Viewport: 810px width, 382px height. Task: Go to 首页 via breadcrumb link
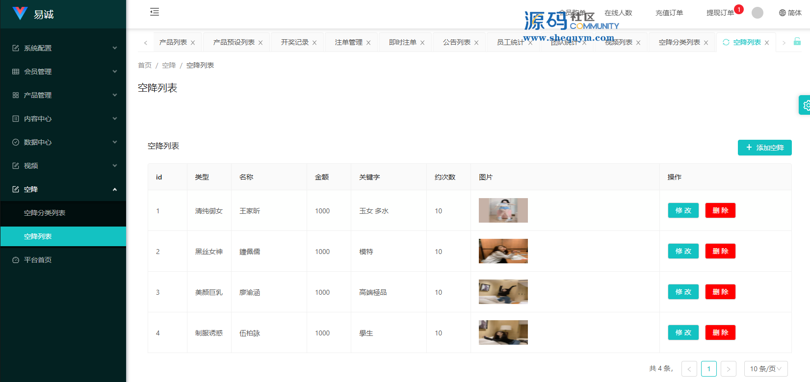click(x=145, y=65)
